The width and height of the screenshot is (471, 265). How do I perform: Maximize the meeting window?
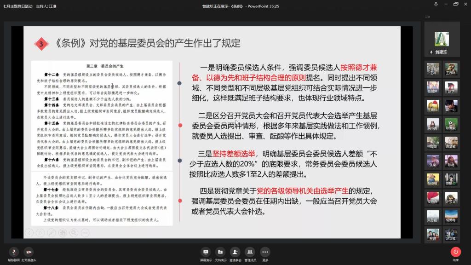[x=456, y=4]
